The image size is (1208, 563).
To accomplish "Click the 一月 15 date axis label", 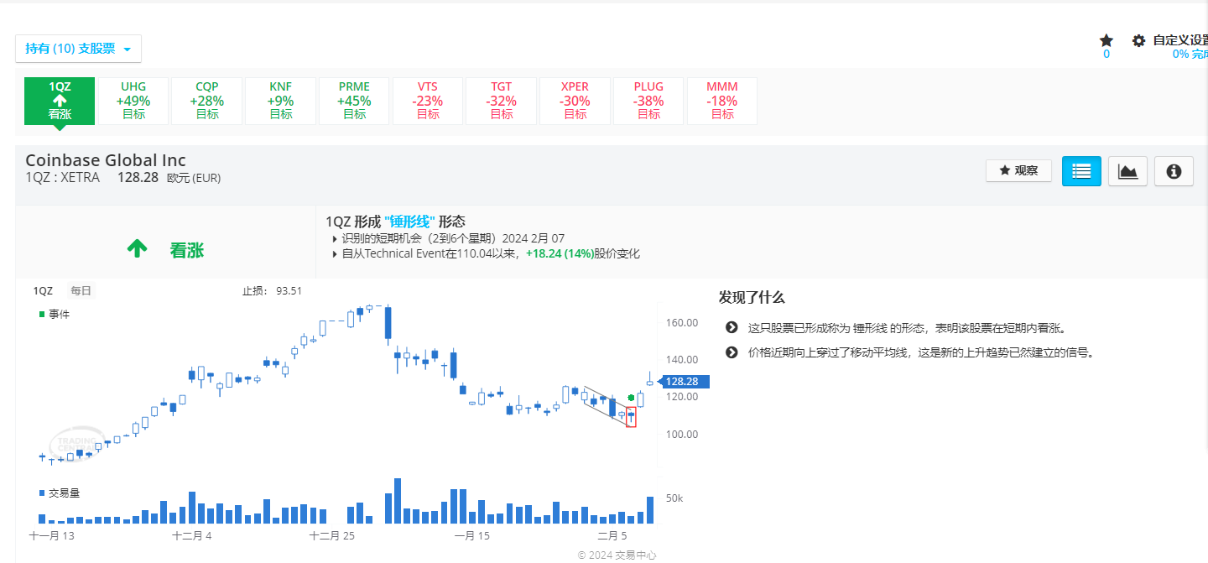I will coord(471,535).
